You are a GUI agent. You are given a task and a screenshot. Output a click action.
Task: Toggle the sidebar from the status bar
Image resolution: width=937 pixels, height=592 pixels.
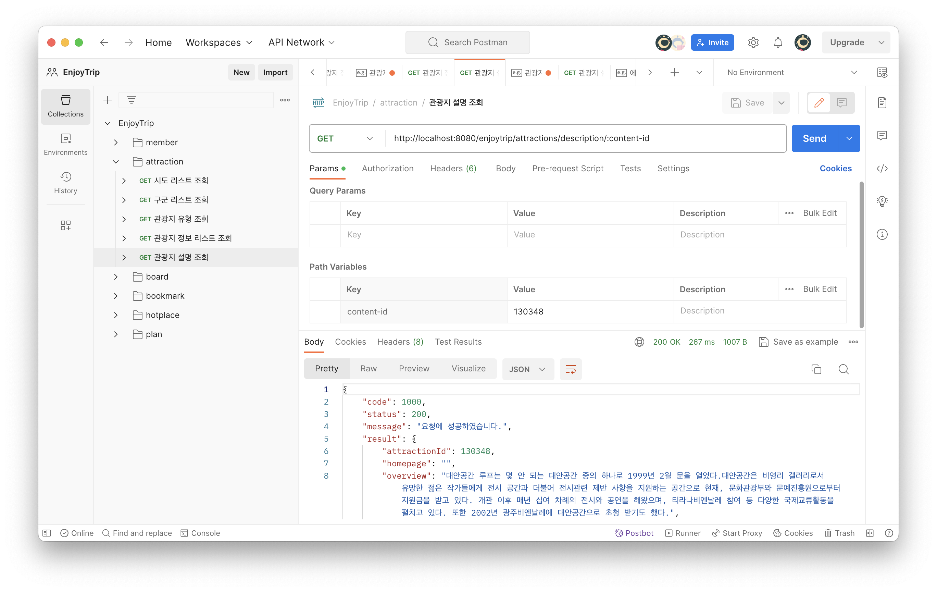(x=47, y=533)
